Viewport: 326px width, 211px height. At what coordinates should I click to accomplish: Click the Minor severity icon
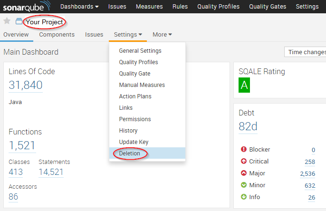tap(243, 185)
